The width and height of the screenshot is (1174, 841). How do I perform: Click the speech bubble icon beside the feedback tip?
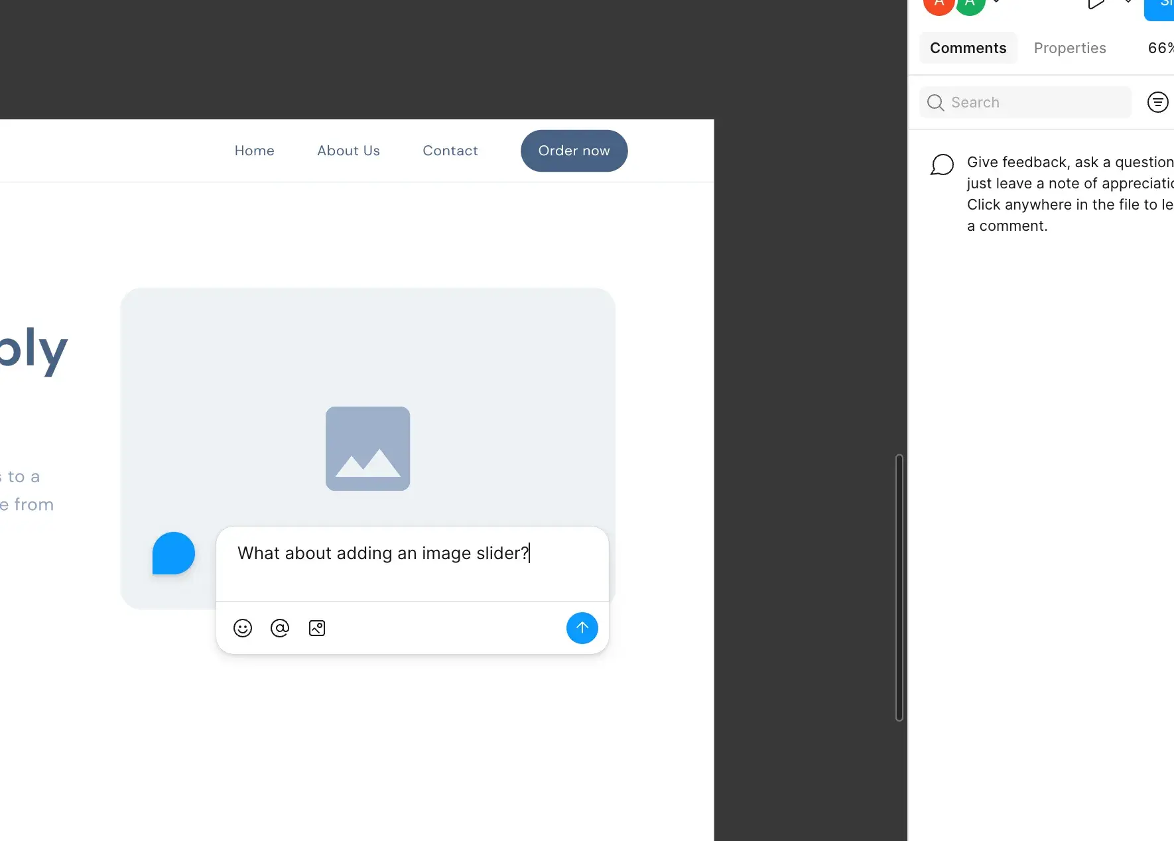pyautogui.click(x=942, y=164)
